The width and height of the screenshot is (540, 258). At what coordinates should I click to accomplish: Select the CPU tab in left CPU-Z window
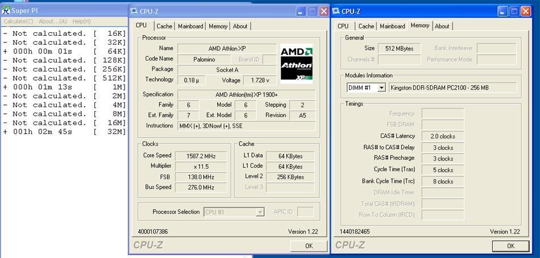click(x=141, y=26)
